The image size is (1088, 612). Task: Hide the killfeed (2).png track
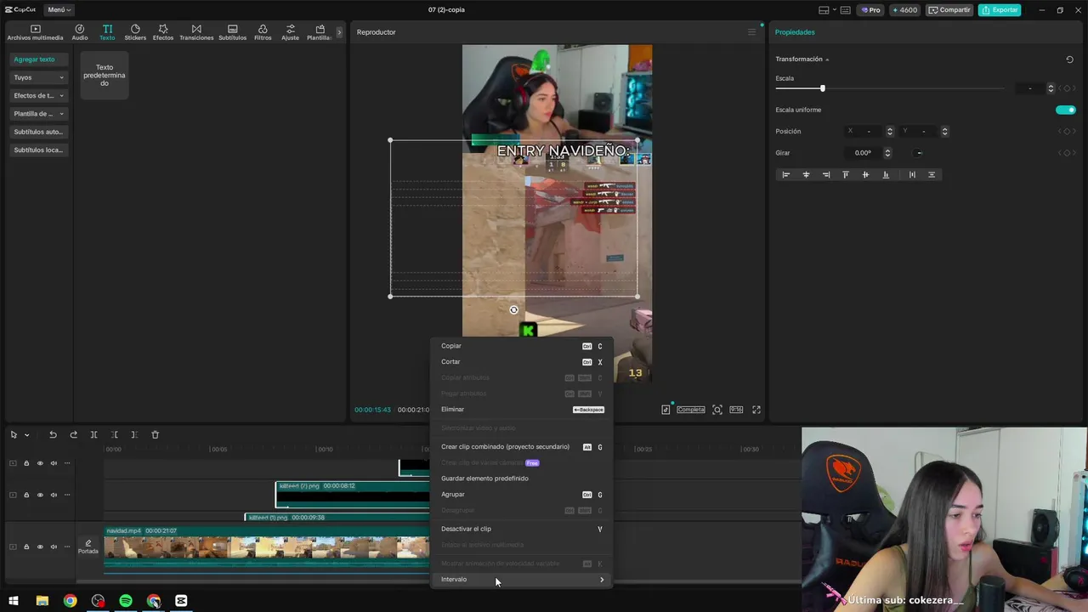click(40, 495)
